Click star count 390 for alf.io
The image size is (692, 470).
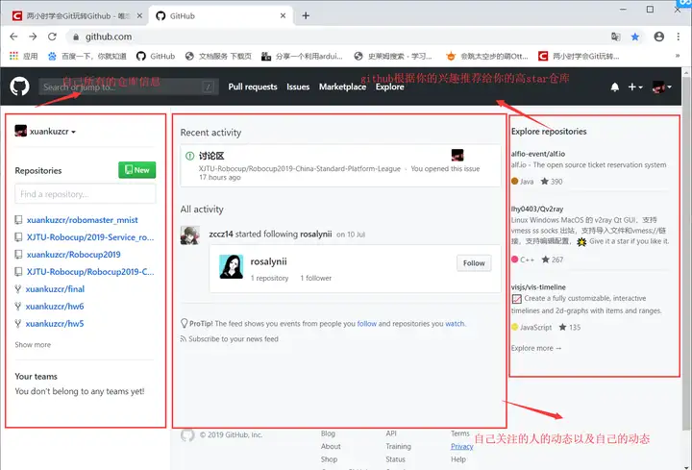pyautogui.click(x=552, y=182)
